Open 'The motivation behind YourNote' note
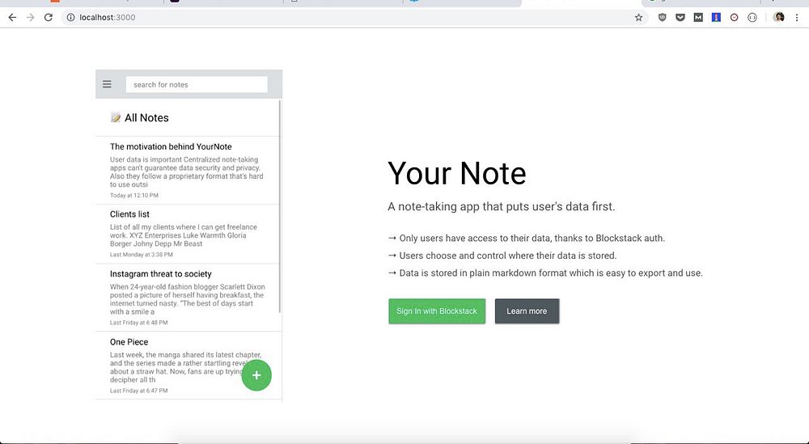This screenshot has width=809, height=444. pos(188,171)
